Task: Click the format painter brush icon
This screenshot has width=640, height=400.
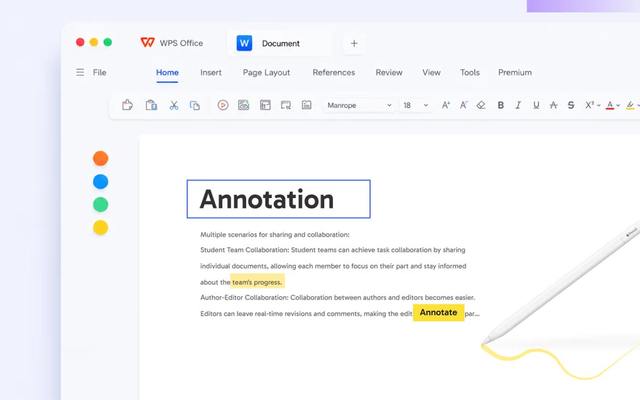Action: point(127,105)
